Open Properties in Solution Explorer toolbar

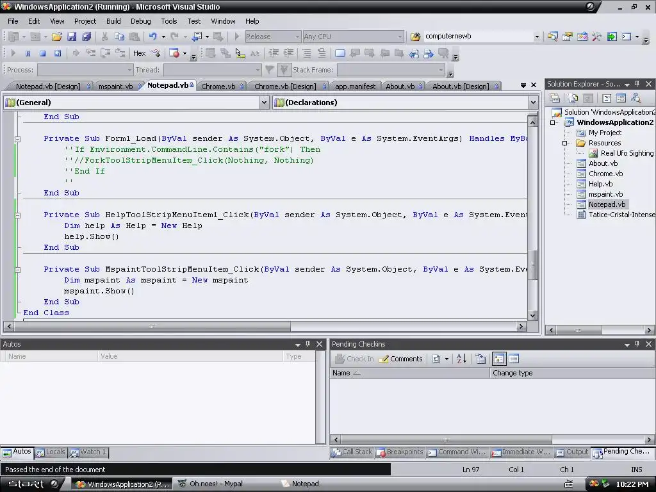(x=555, y=98)
